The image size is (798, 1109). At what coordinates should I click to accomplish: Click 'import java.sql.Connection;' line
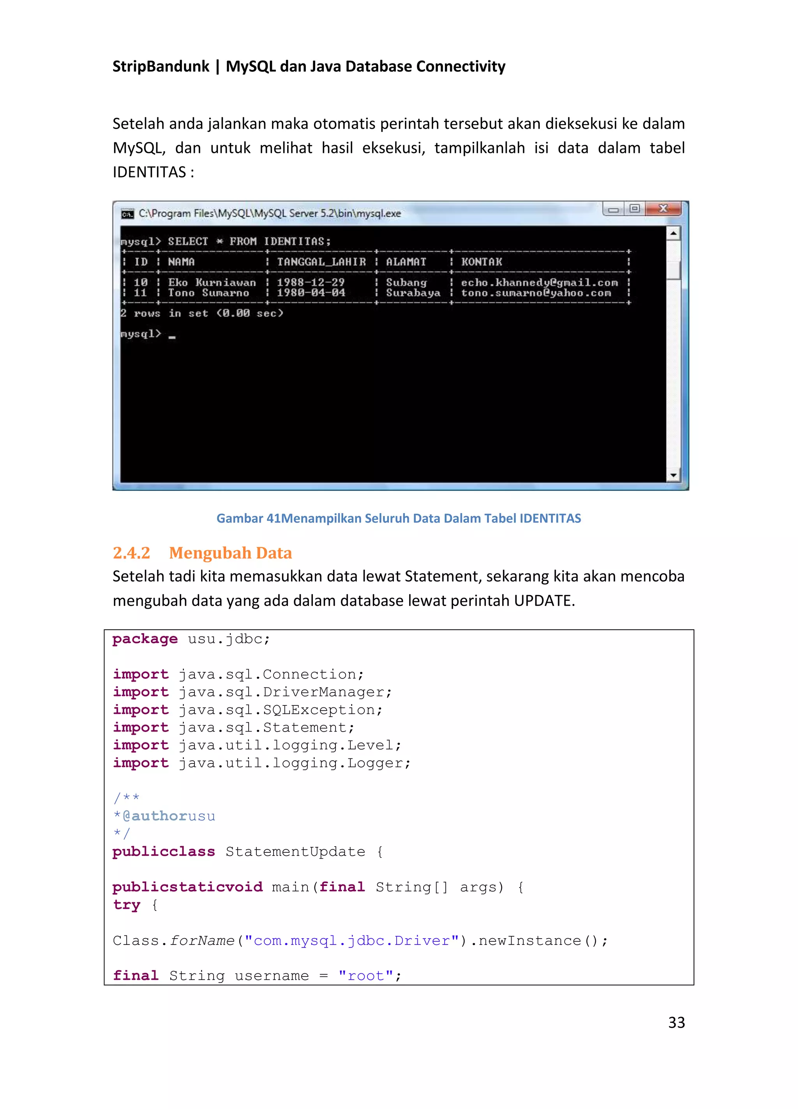[238, 674]
